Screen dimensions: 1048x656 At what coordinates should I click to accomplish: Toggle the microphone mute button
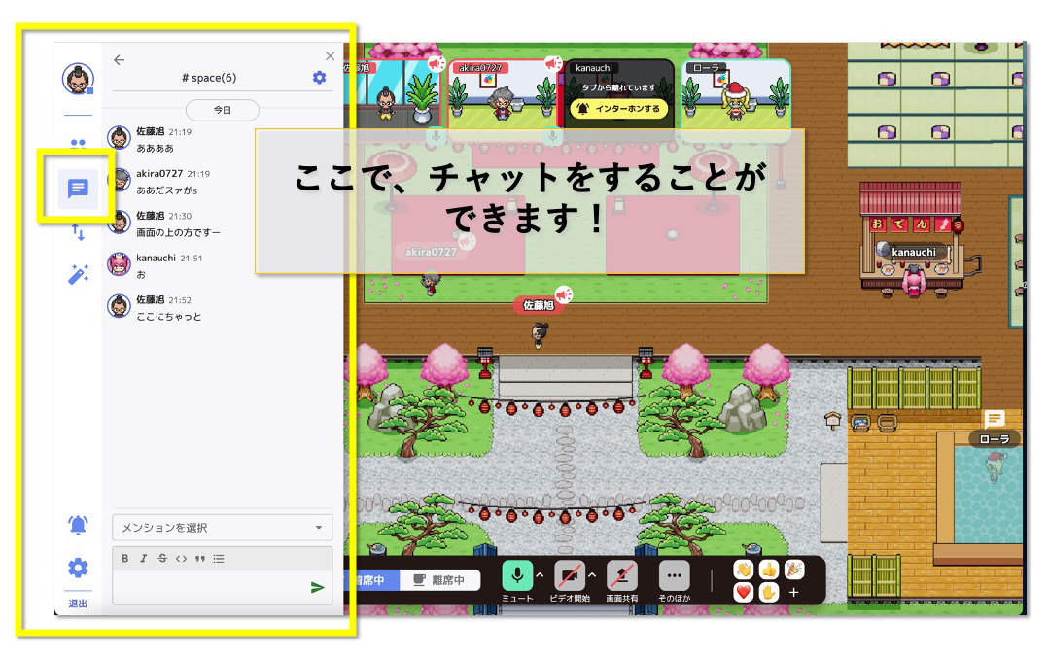pyautogui.click(x=517, y=575)
